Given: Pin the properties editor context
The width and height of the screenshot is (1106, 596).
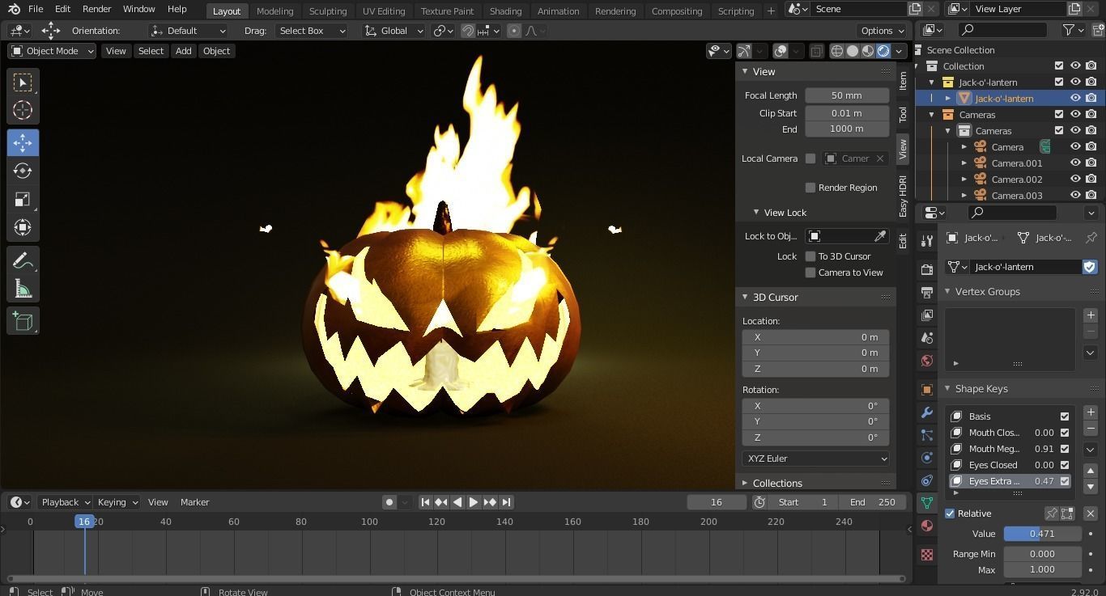Looking at the screenshot, I should (1091, 238).
